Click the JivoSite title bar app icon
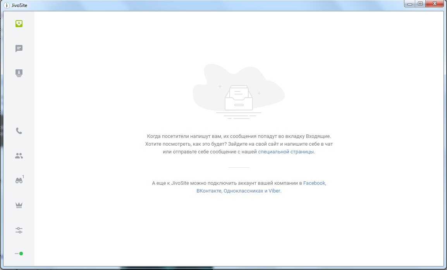This screenshot has height=270, width=447. pos(6,5)
